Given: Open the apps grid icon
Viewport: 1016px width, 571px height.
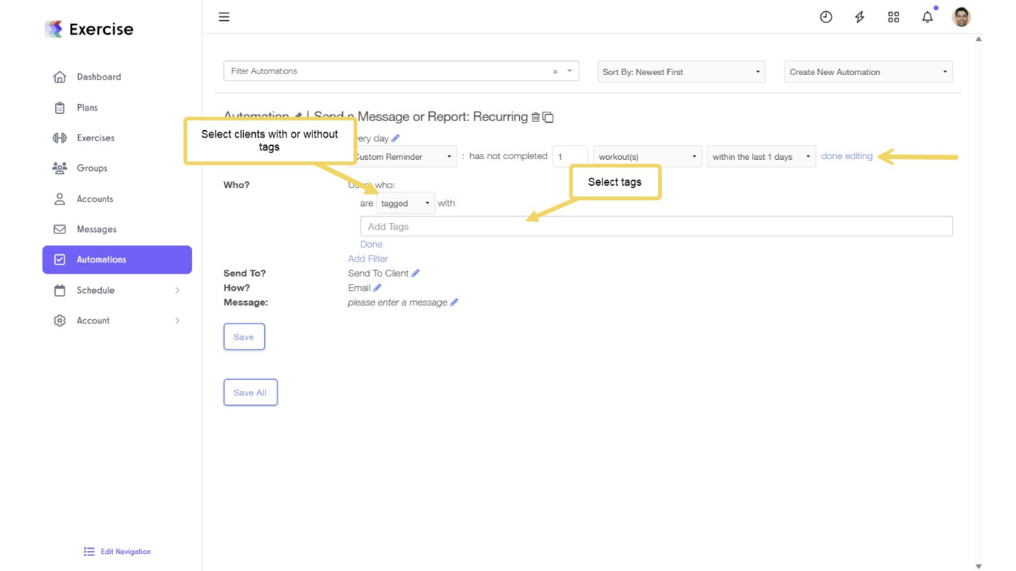Looking at the screenshot, I should [893, 17].
